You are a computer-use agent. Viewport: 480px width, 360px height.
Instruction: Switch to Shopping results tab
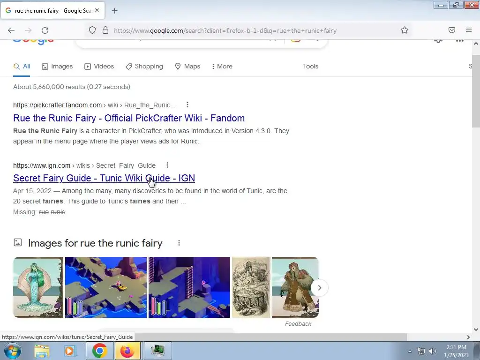tap(144, 67)
